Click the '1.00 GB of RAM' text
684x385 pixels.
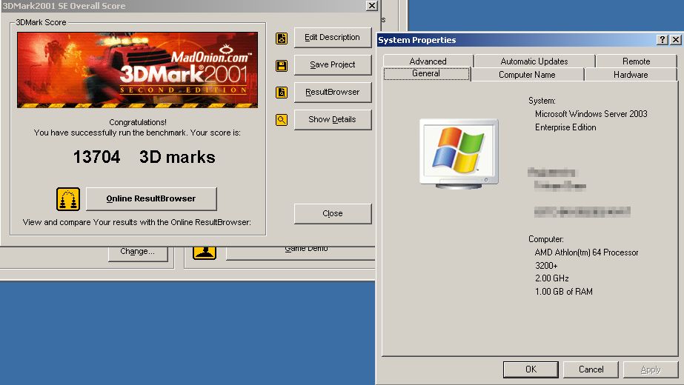[564, 292]
